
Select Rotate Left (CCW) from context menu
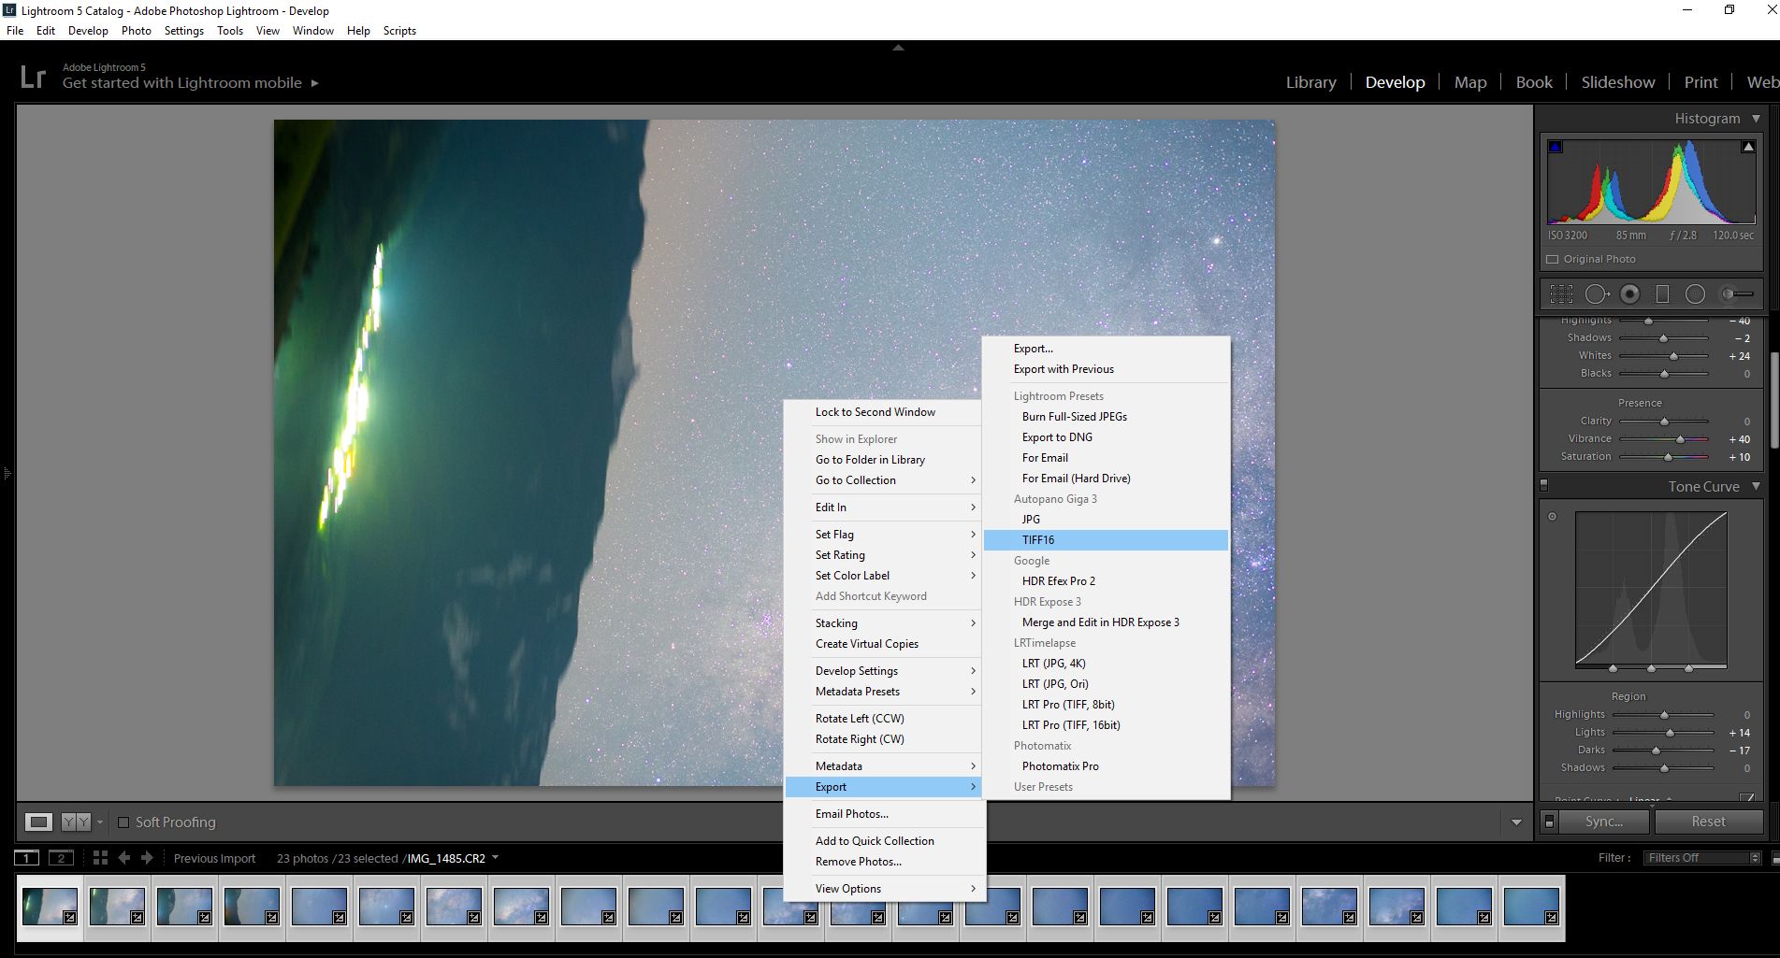tap(859, 719)
